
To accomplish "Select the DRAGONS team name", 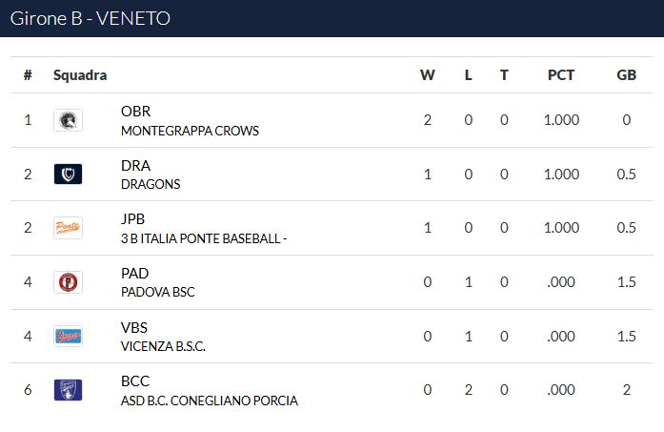I will click(x=151, y=184).
